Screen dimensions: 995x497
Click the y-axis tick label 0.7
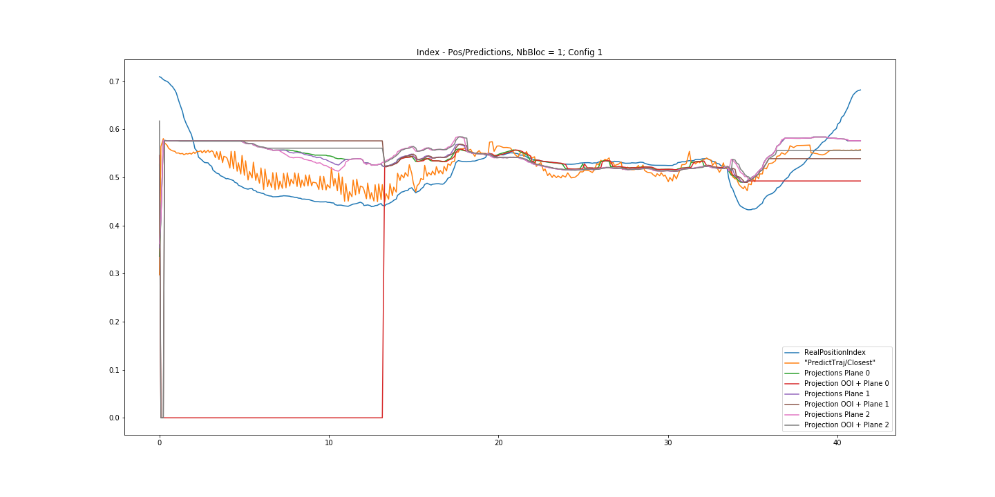(x=114, y=81)
